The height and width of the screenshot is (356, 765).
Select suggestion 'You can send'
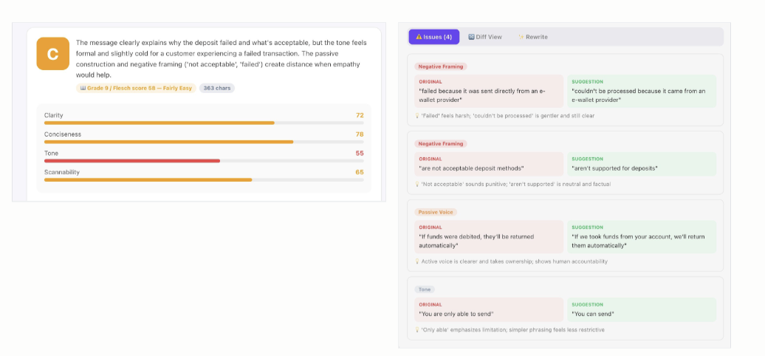pos(593,314)
